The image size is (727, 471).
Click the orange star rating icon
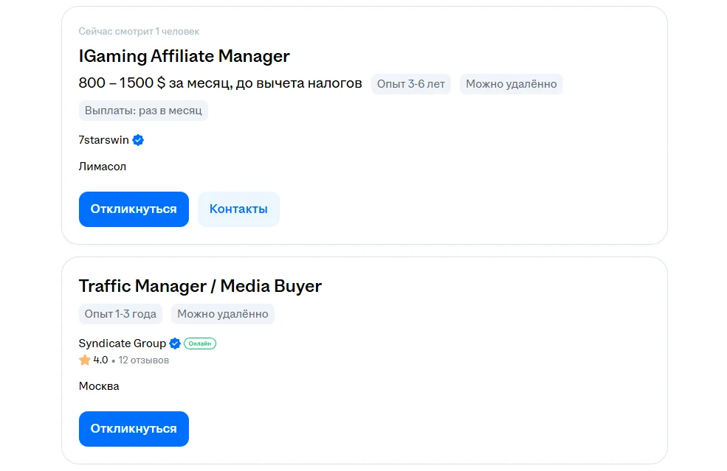(x=85, y=360)
